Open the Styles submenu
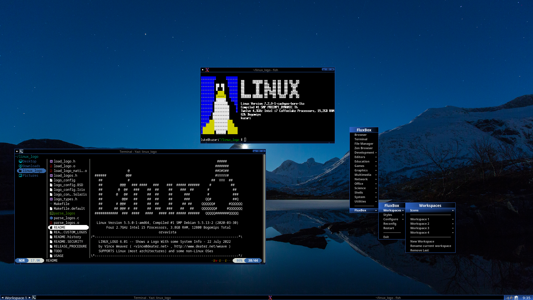 pyautogui.click(x=392, y=215)
